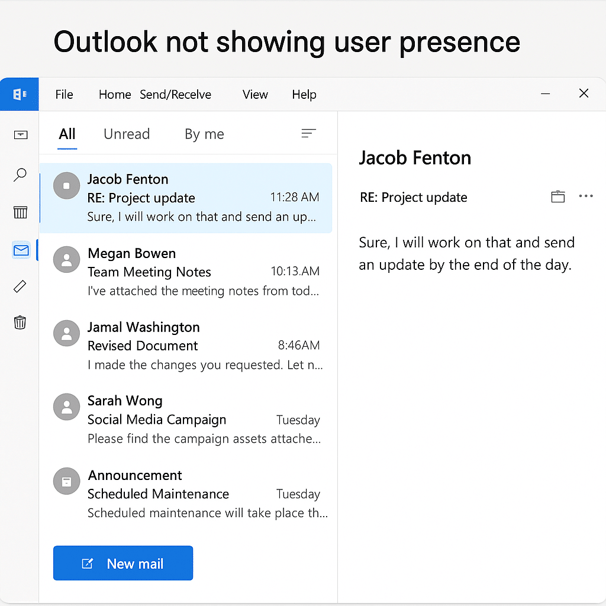This screenshot has width=606, height=606.
Task: Switch to the By me tab
Action: (x=204, y=134)
